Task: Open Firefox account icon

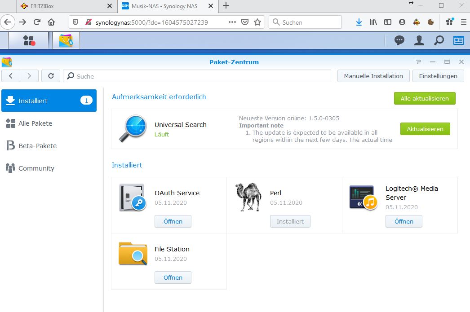Action: click(x=402, y=22)
